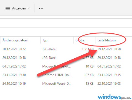The height and width of the screenshot is (100, 132).
Task: Click the creation date 22.10.2021 19:08
Action: (109, 84)
